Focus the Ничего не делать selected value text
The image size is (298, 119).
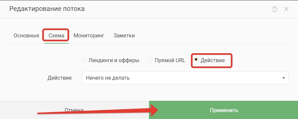coord(108,78)
